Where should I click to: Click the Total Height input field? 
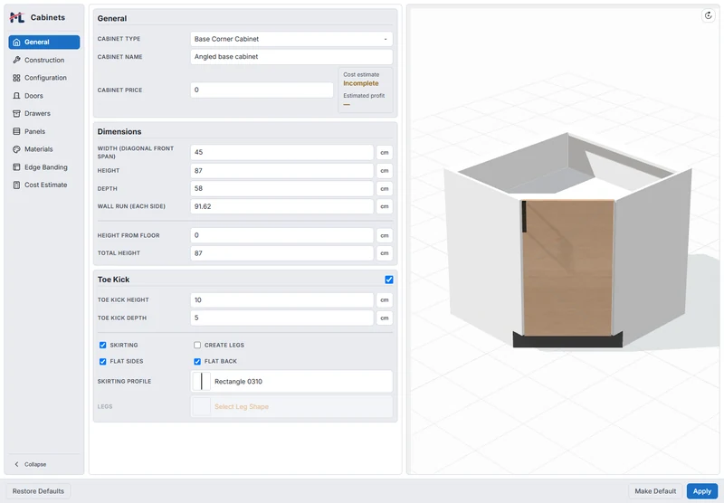[281, 253]
